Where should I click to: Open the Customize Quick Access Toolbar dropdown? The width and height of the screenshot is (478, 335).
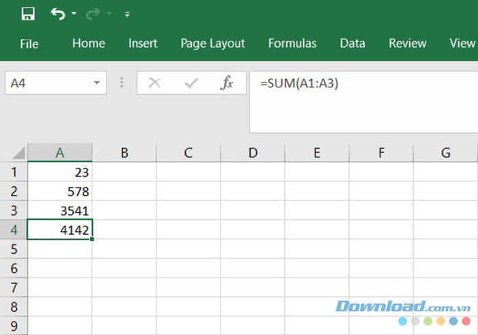tap(127, 14)
